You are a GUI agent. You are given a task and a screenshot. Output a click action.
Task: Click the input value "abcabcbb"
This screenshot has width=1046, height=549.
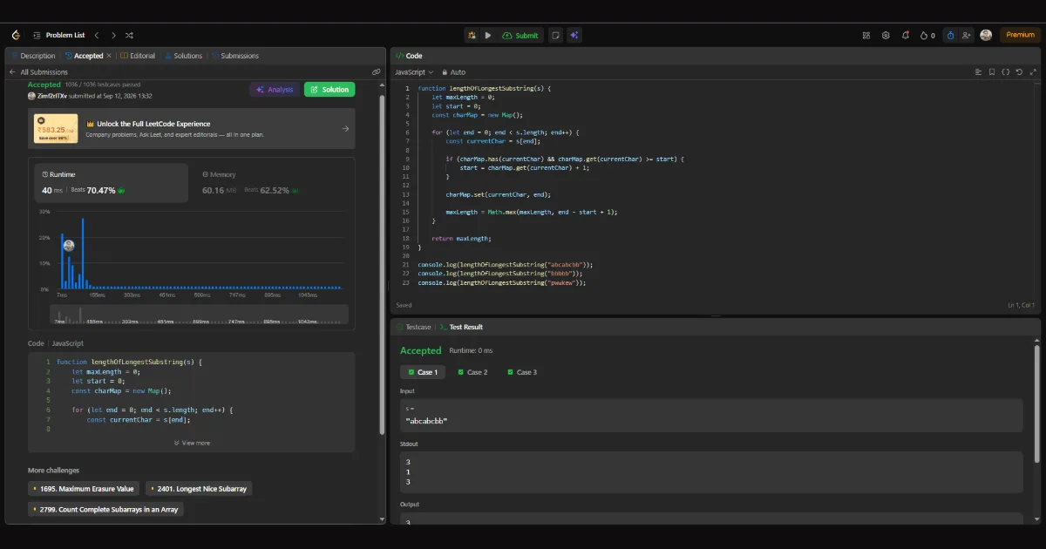426,421
